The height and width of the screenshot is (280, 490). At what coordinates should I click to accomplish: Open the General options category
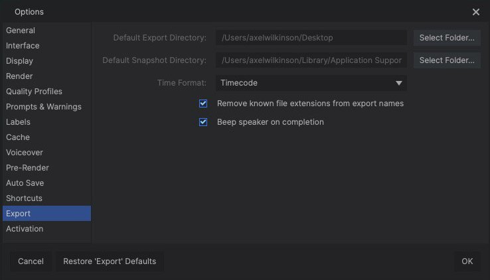coord(21,31)
